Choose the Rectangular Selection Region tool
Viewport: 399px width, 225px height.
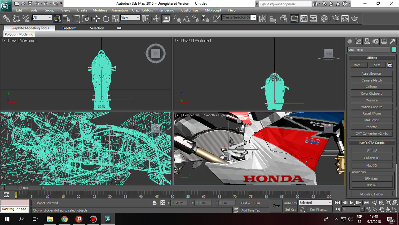(76, 19)
